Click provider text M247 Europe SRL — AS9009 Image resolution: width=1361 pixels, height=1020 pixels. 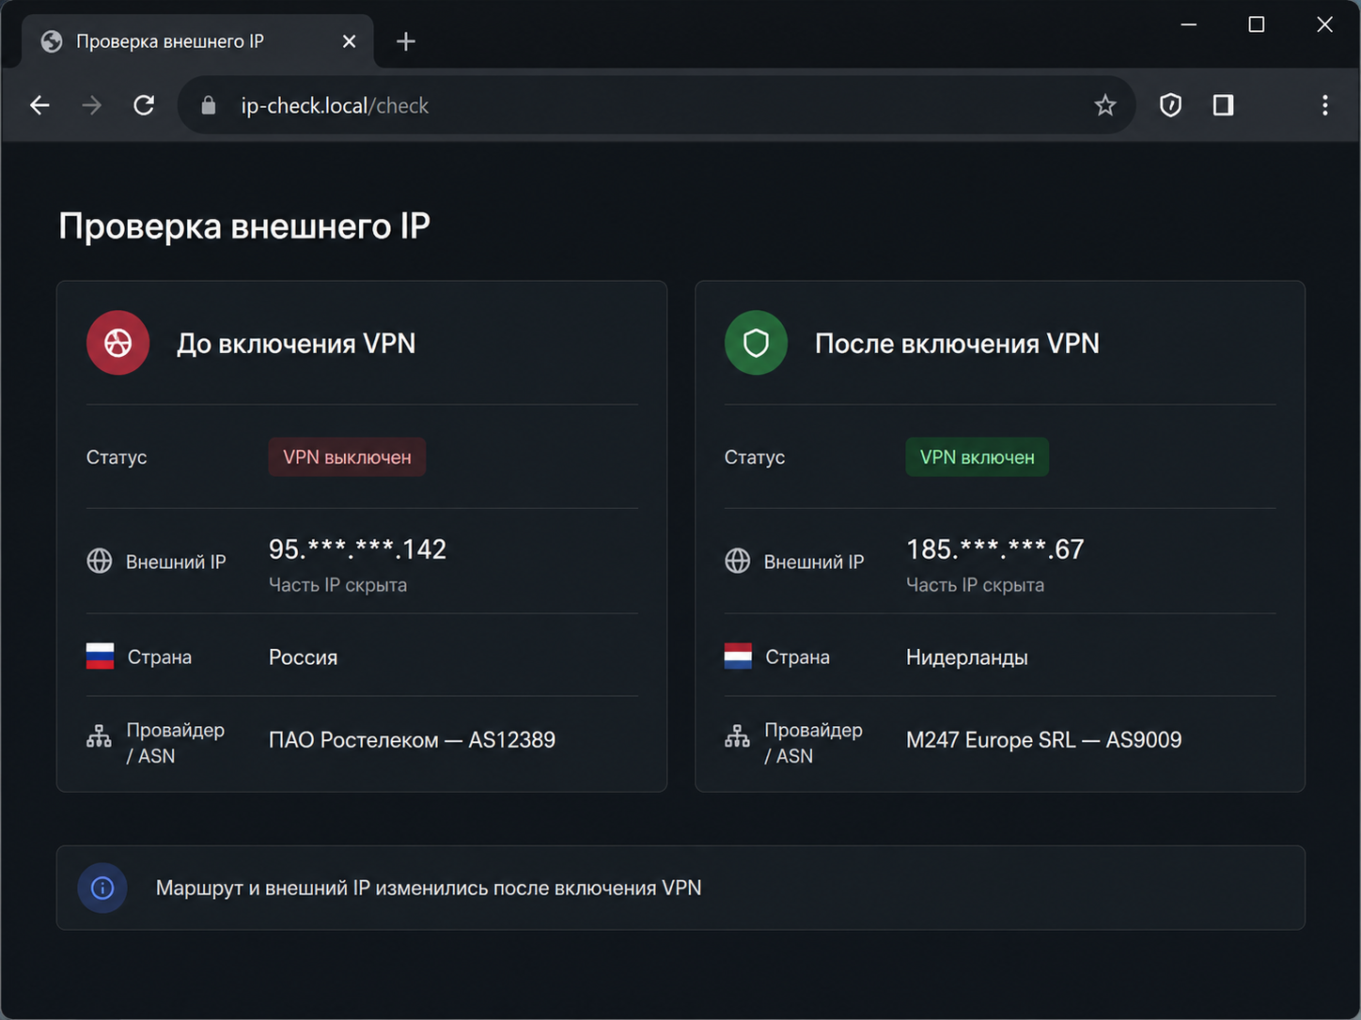[x=1043, y=740]
